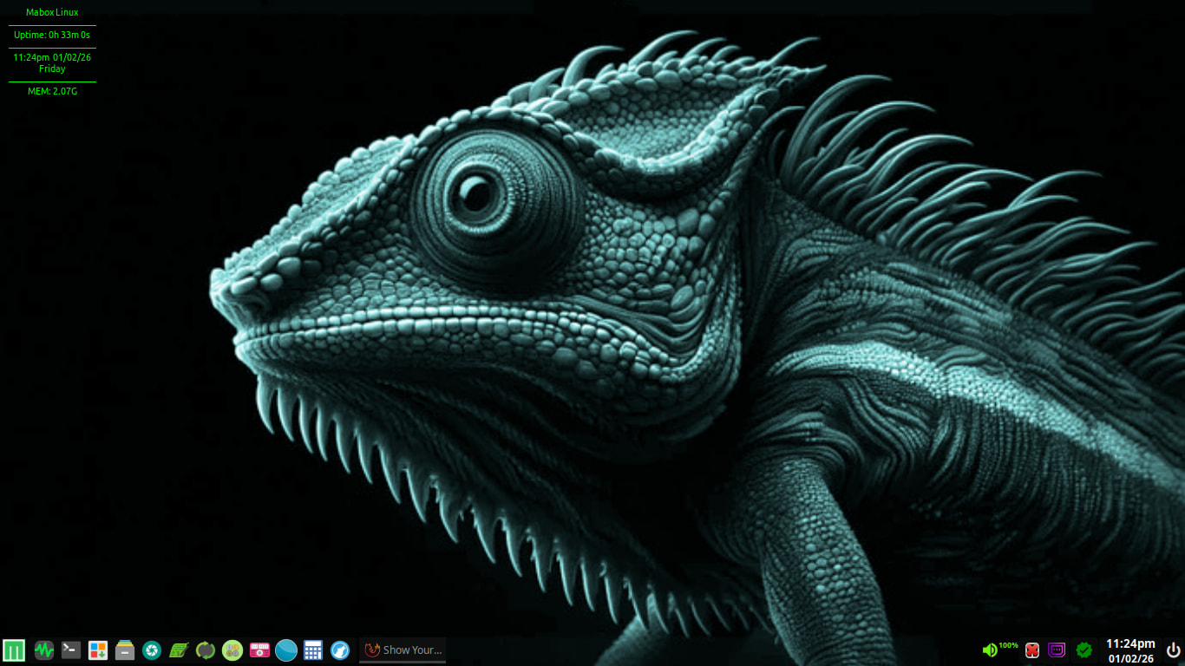The width and height of the screenshot is (1185, 666).
Task: Launch the teal camera-shutter screenshot tool
Action: pos(152,650)
